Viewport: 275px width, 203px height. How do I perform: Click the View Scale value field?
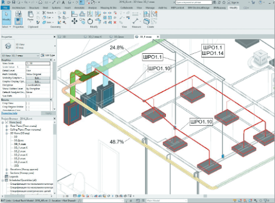38,63
